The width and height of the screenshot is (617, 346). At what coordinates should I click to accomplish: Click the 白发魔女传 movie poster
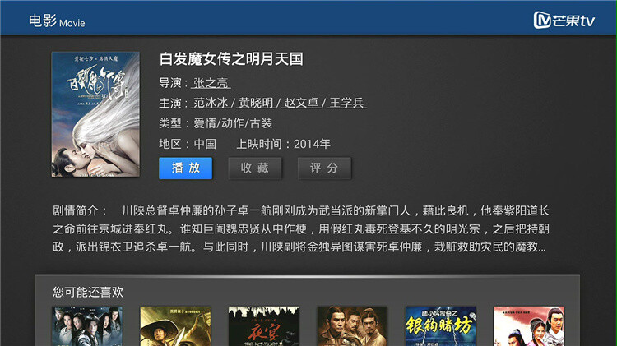95,114
